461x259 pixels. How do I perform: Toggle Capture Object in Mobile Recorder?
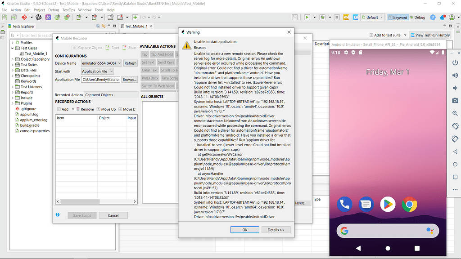pyautogui.click(x=87, y=48)
